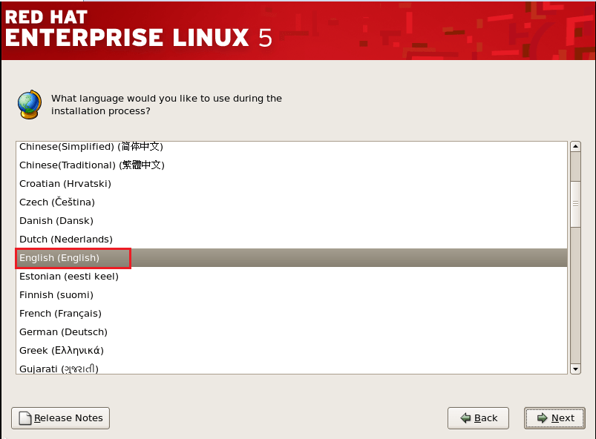Select Chinese(Traditional) as installation language
This screenshot has width=596, height=439.
[x=91, y=165]
